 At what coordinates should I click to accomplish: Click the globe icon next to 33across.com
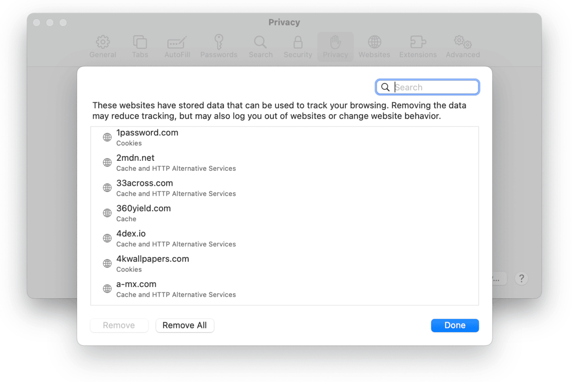pyautogui.click(x=106, y=187)
